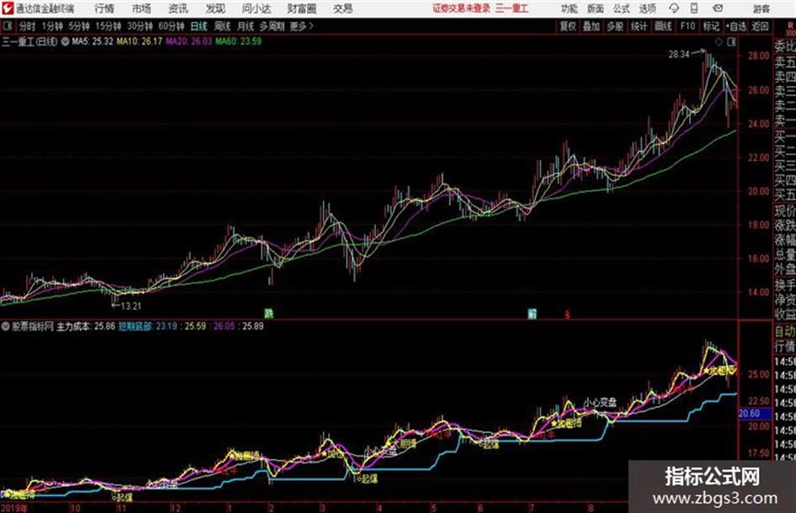This screenshot has width=796, height=513.
Task: Click the 13.21 low price annotation
Action: 131,306
